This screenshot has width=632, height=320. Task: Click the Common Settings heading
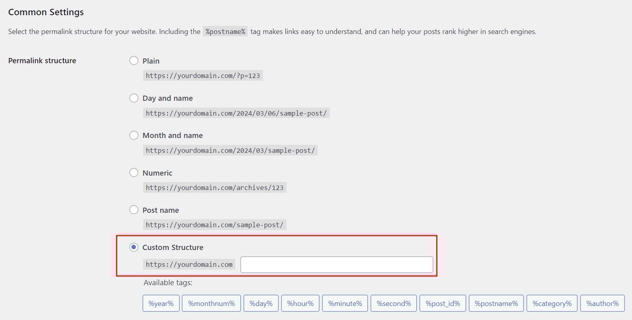click(x=45, y=12)
